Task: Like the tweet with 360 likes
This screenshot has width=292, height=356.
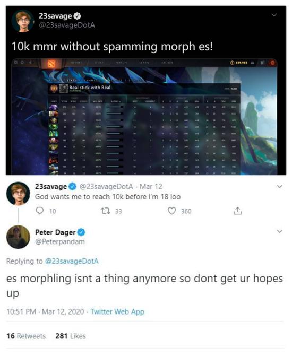Action: (x=172, y=211)
